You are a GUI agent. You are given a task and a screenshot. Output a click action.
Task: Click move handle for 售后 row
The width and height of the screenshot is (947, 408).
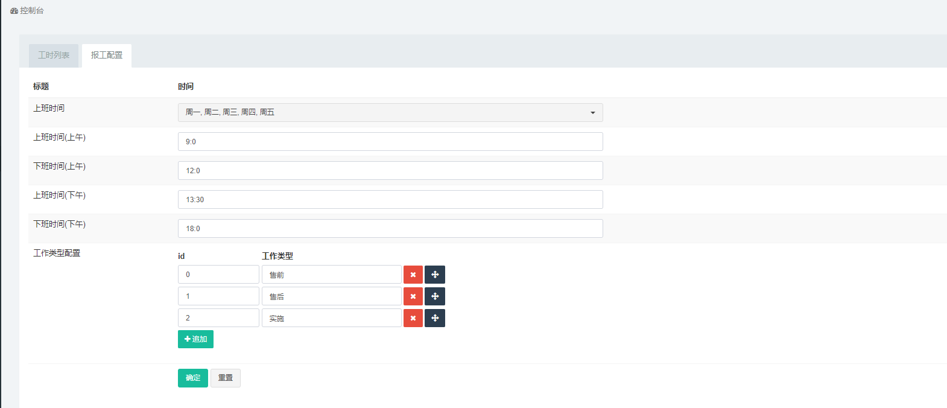(x=435, y=296)
